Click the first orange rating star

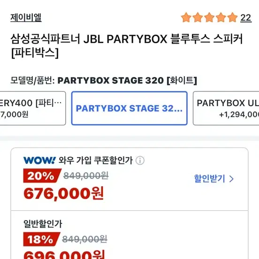pyautogui.click(x=186, y=17)
